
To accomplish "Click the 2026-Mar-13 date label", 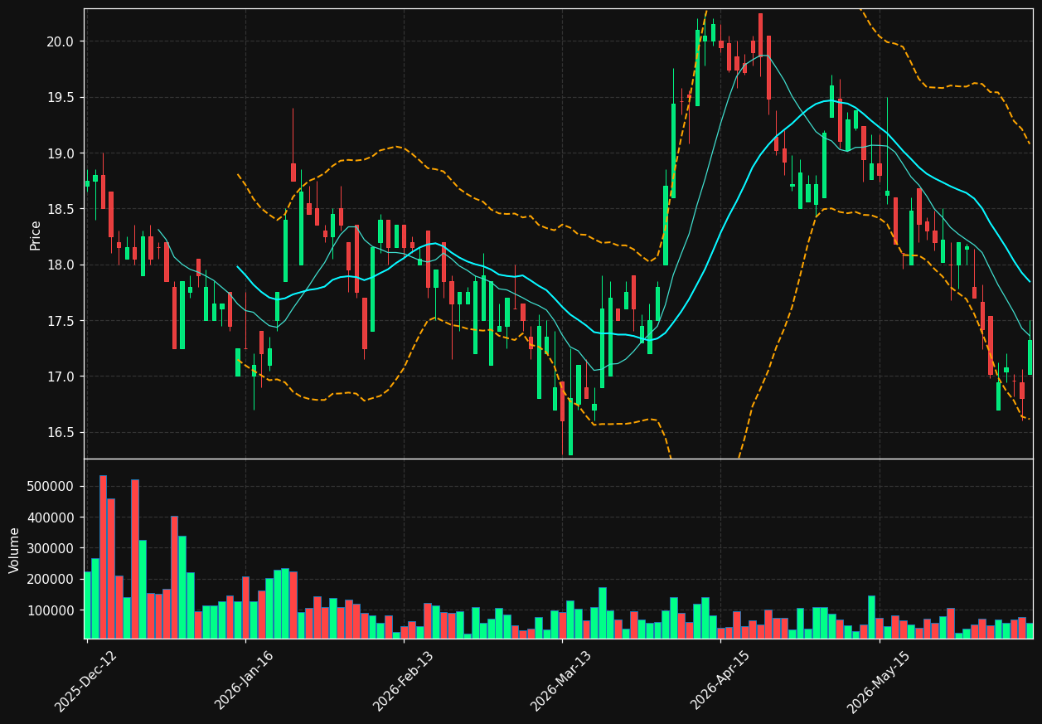I will [561, 682].
